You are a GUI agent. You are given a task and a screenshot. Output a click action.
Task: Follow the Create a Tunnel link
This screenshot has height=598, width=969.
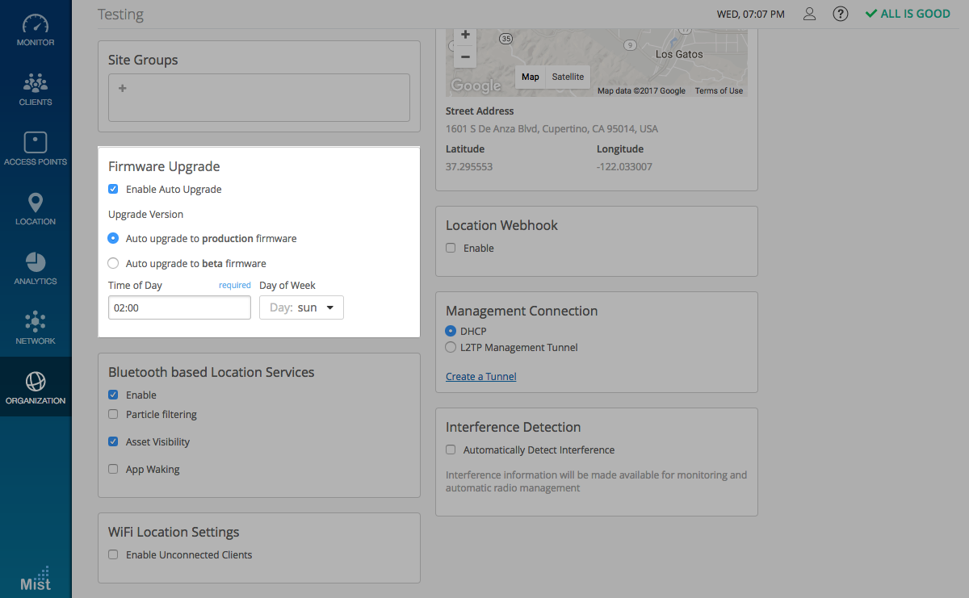(481, 377)
